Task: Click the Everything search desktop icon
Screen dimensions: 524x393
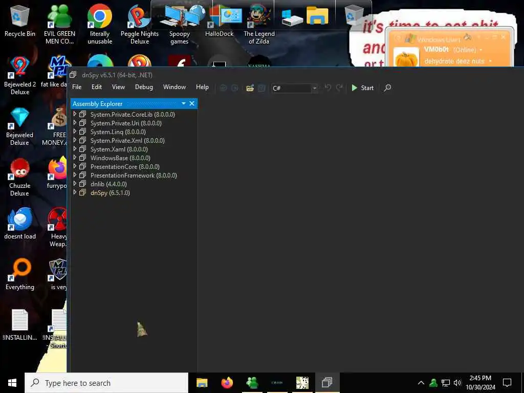Action: pos(20,274)
